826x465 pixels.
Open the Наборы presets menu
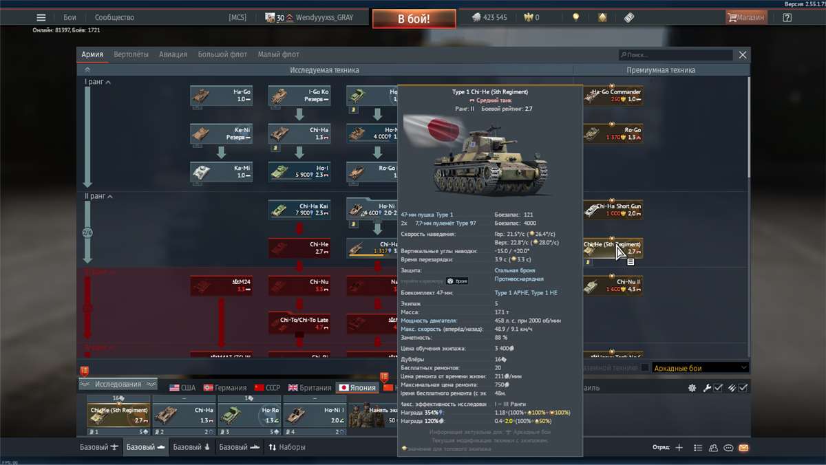tap(287, 447)
